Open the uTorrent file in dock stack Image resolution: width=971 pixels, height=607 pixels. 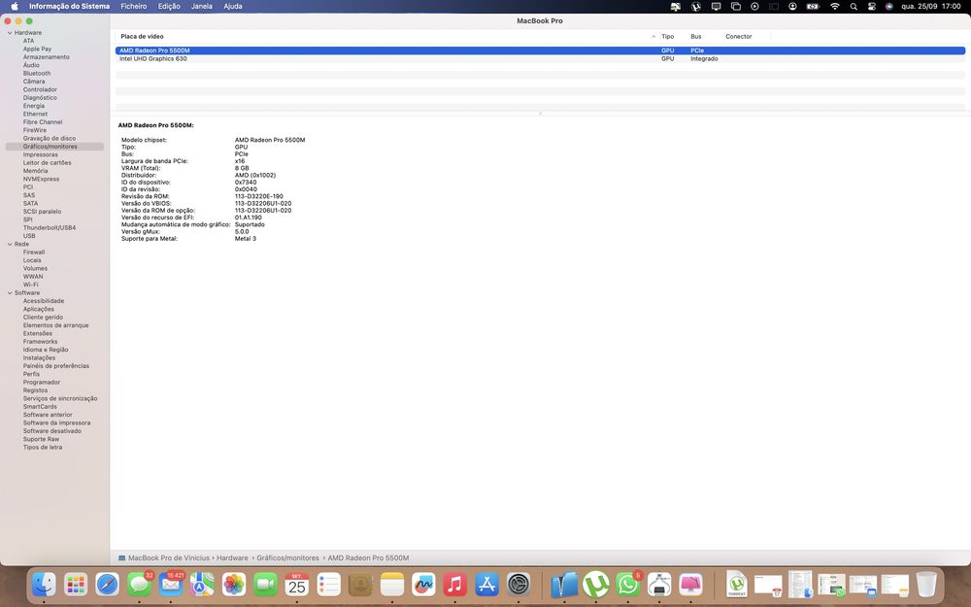tap(737, 584)
